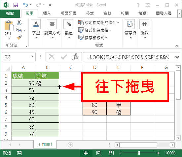This screenshot has width=182, height=157.
Task: Open ribbon display options
Action: pyautogui.click(x=148, y=5)
